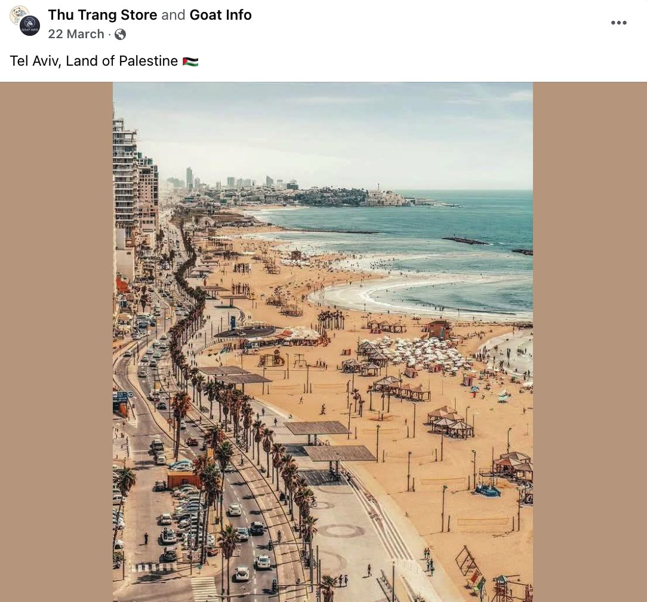Open the Goat Info page link
This screenshot has width=647, height=602.
[220, 15]
